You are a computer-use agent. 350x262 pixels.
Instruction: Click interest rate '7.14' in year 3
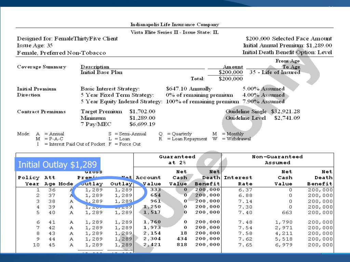pos(245,201)
